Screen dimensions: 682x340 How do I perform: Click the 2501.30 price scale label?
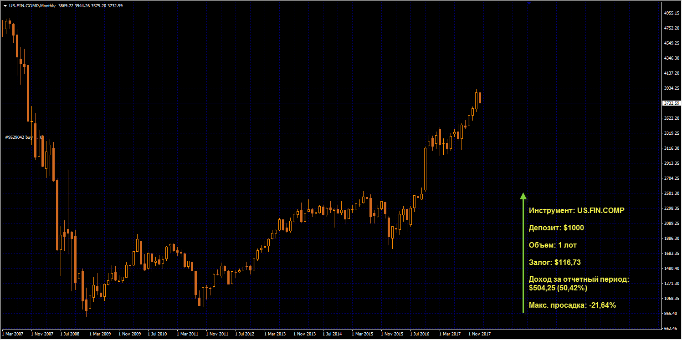point(672,193)
